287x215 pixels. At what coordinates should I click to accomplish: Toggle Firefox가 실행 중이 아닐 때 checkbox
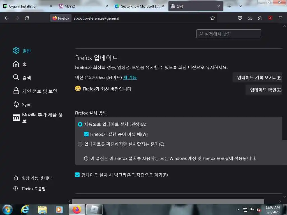click(x=86, y=134)
